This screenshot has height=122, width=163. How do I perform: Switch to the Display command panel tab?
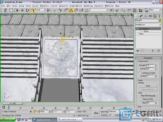(x=155, y=16)
